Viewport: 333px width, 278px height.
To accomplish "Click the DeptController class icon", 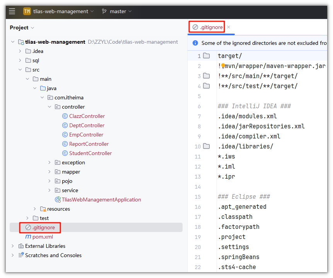I will [x=65, y=126].
